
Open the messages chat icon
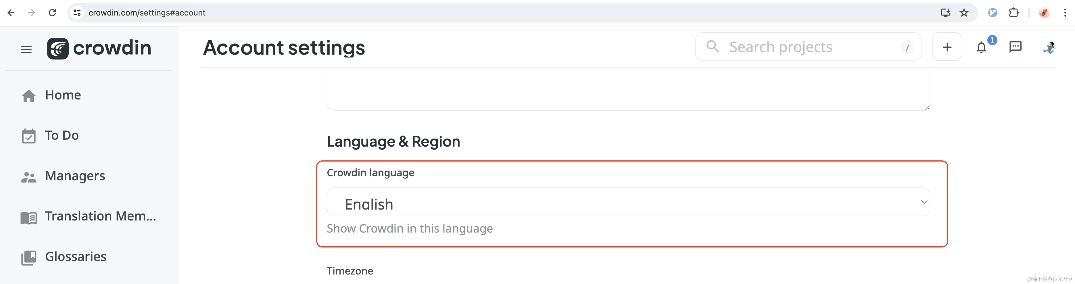1015,47
